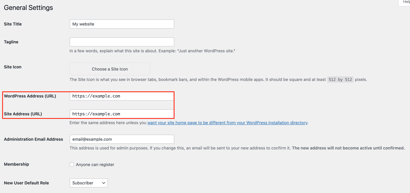The width and height of the screenshot is (410, 193).
Task: Click the role dropdown chevron arrow
Action: coord(104,183)
